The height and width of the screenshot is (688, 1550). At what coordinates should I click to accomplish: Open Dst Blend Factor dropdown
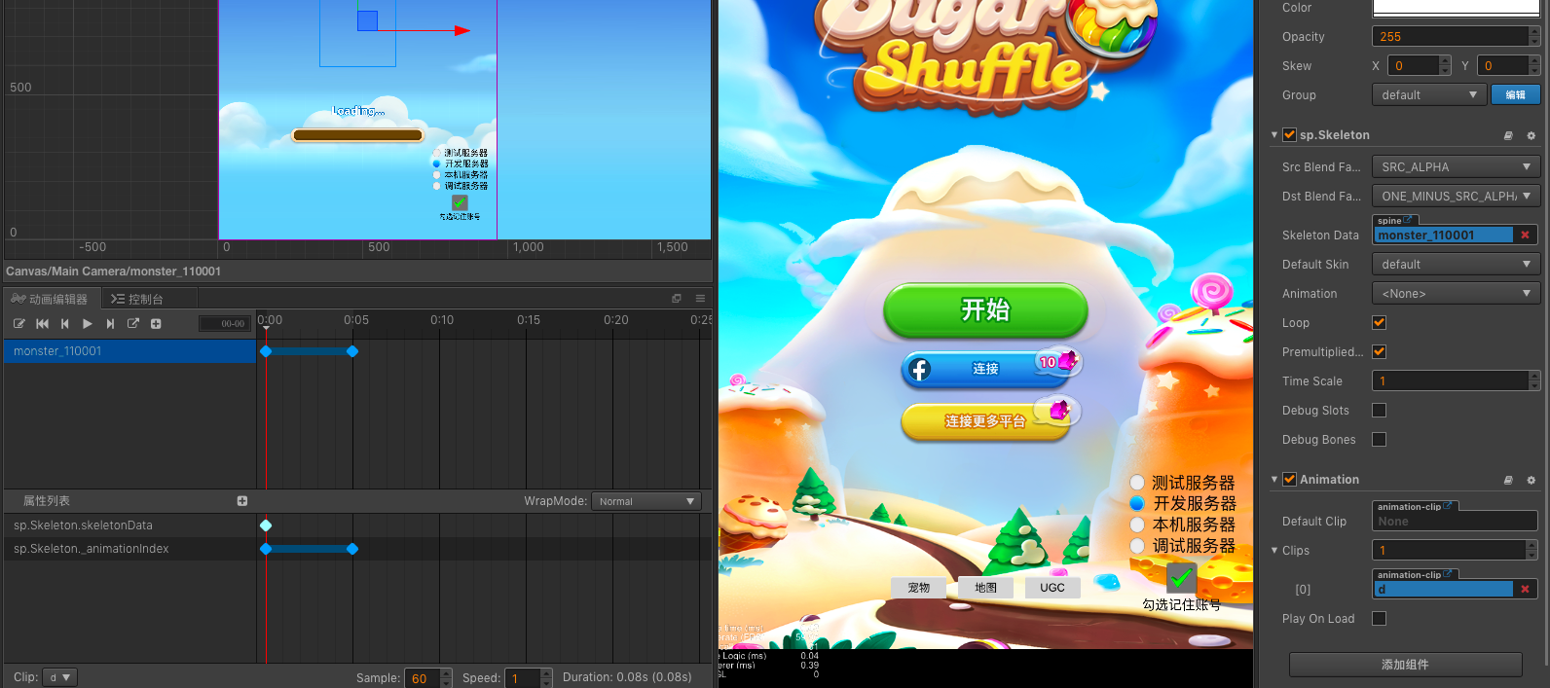[x=1456, y=197]
